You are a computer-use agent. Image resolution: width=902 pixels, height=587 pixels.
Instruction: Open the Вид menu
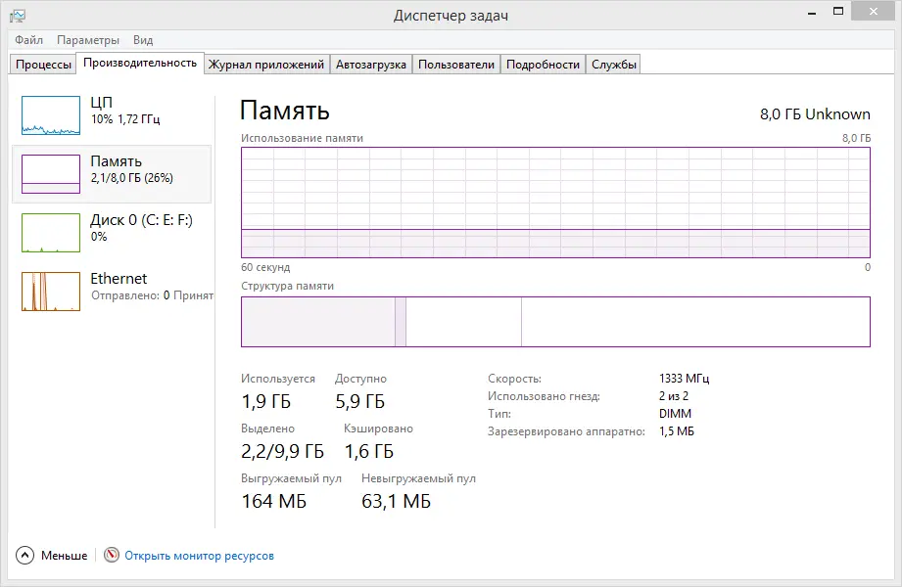pos(143,40)
